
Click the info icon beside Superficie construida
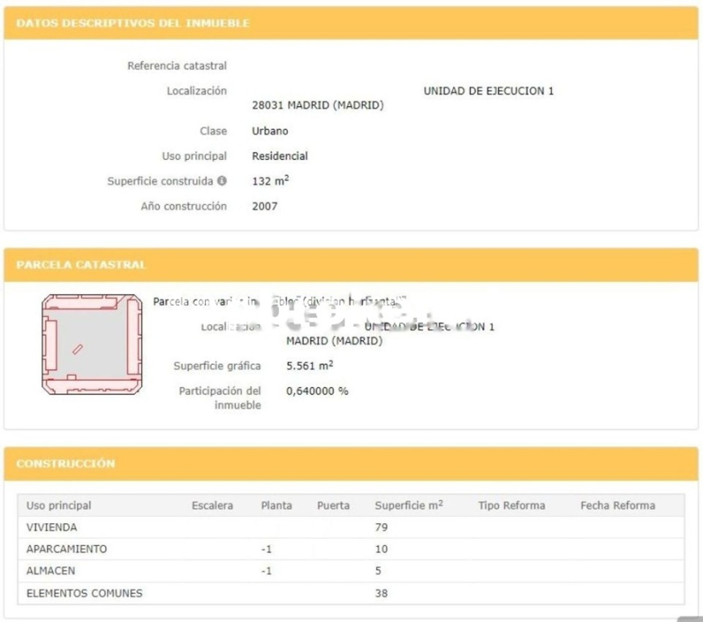[x=222, y=180]
